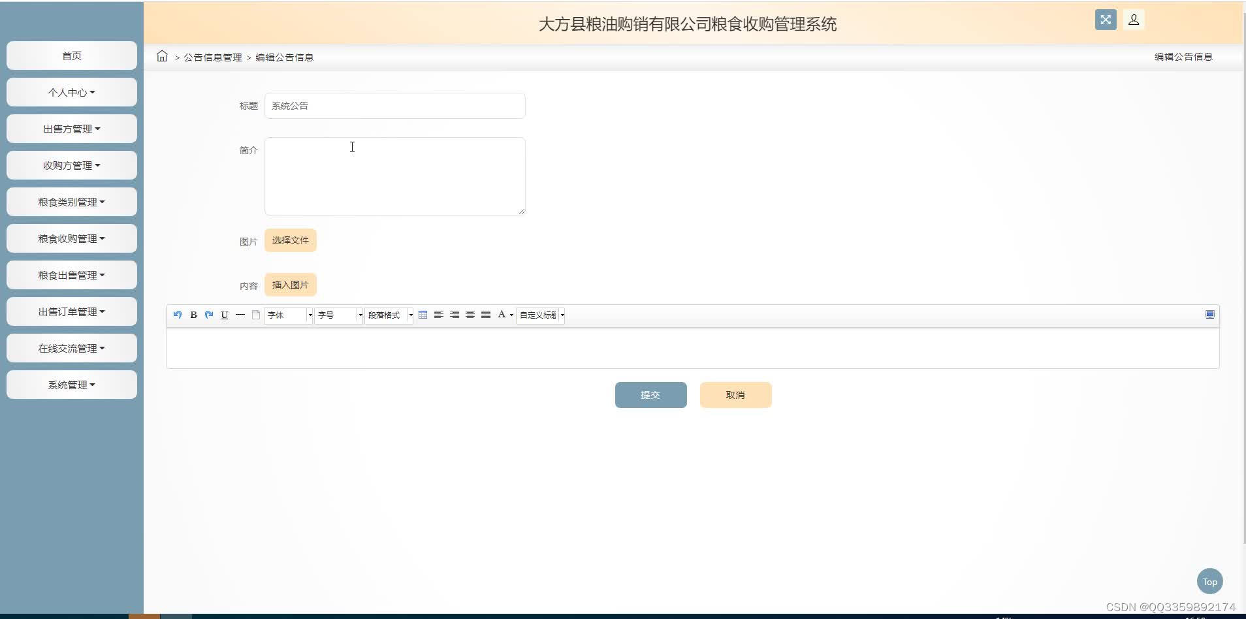Open the 字体 font family dropdown
Screen dimensions: 1246x619
289,315
